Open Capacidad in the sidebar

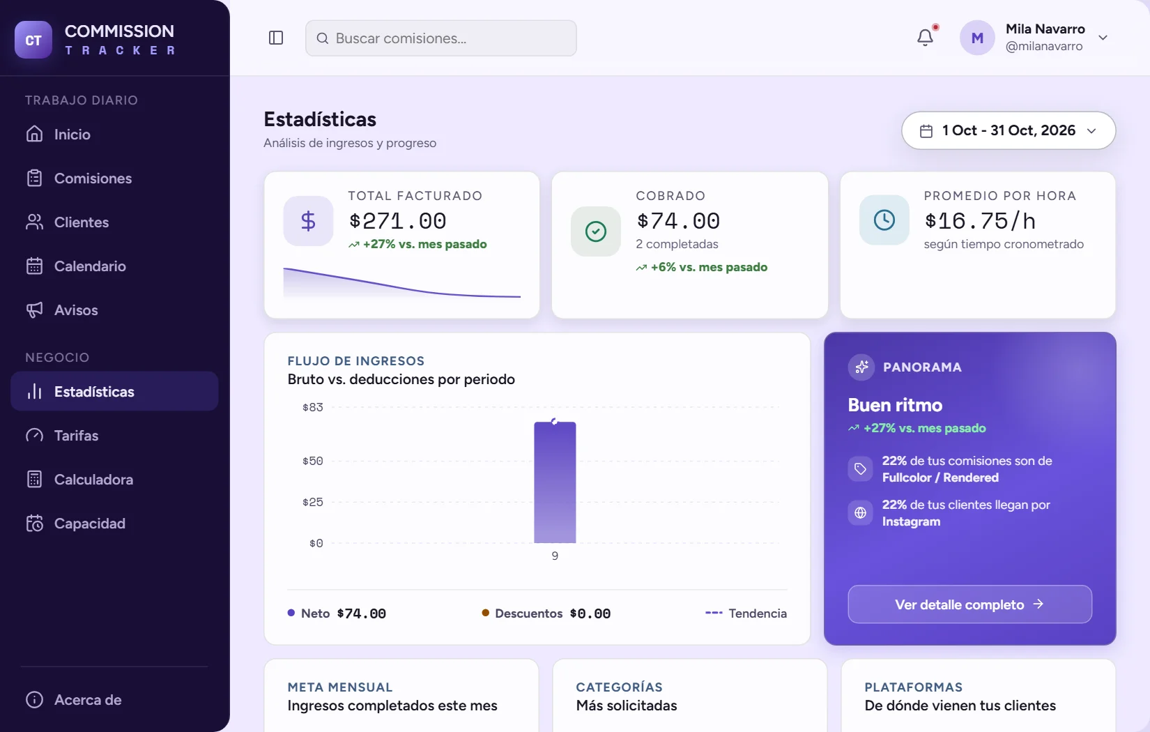(114, 523)
